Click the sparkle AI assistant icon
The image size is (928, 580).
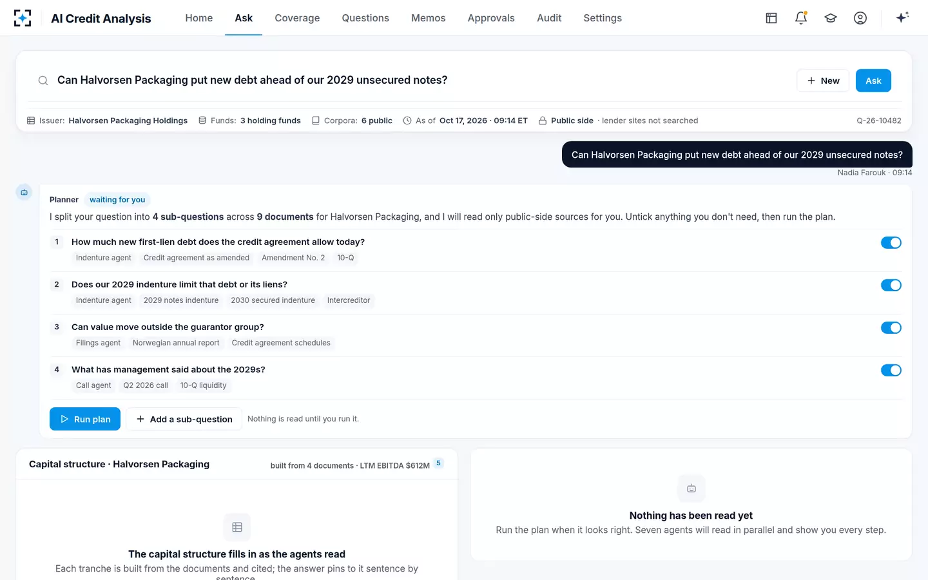[x=902, y=17]
